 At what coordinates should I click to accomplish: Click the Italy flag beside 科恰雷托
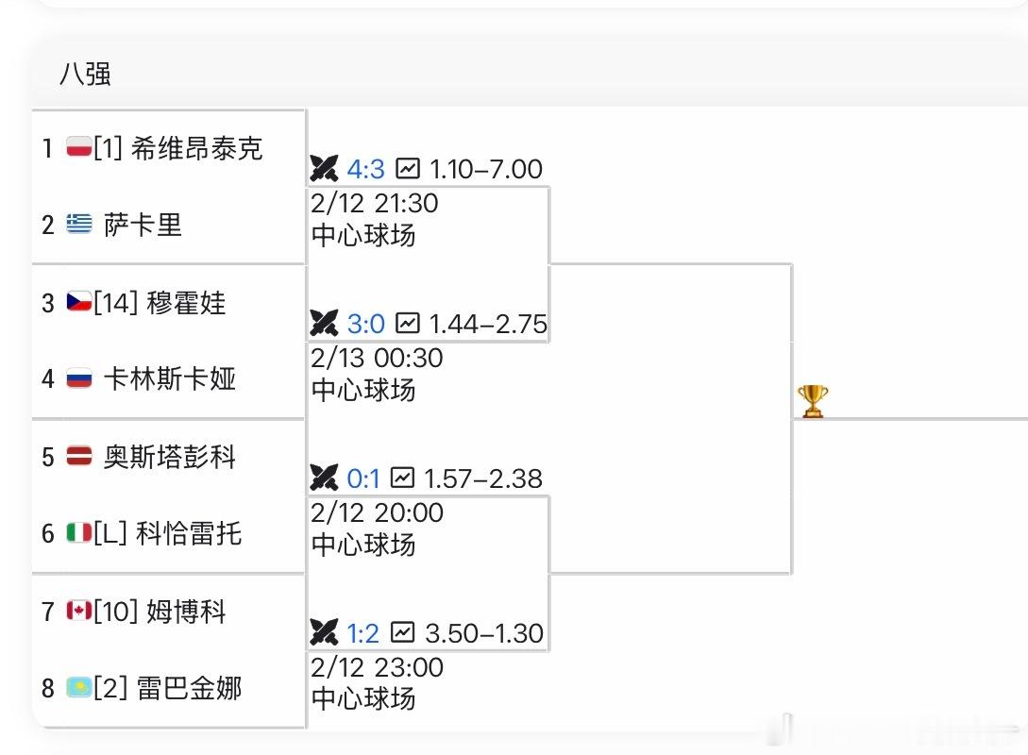click(x=79, y=534)
